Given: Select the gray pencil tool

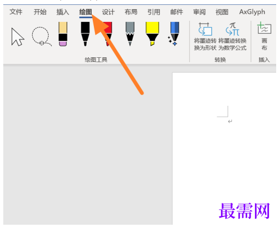Looking at the screenshot, I should pos(130,34).
